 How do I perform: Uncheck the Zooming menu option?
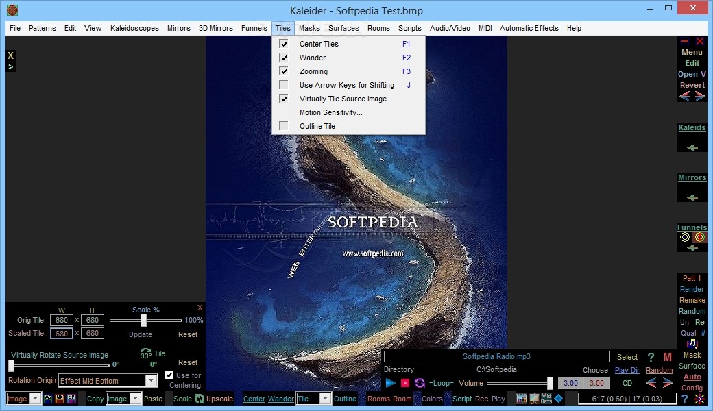283,71
